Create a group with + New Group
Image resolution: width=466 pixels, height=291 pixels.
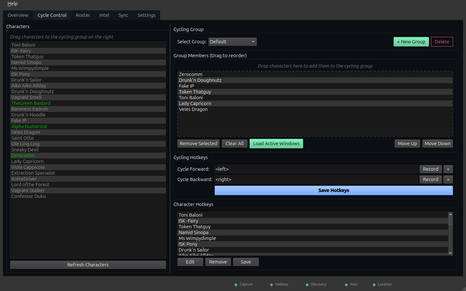tap(411, 42)
